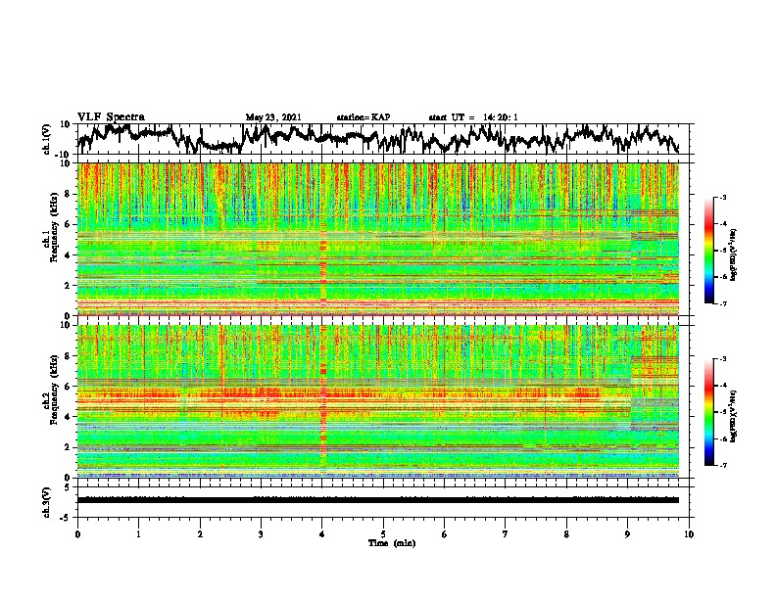776x599 pixels.
Task: Click time axis tick label 4
Action: tap(322, 534)
